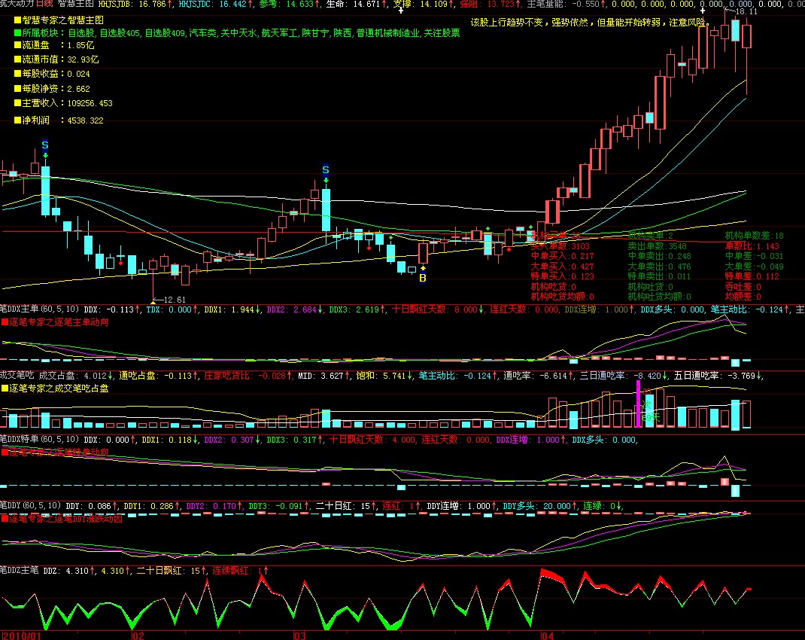
Task: Click the 18.11 highest price label
Action: pos(746,11)
